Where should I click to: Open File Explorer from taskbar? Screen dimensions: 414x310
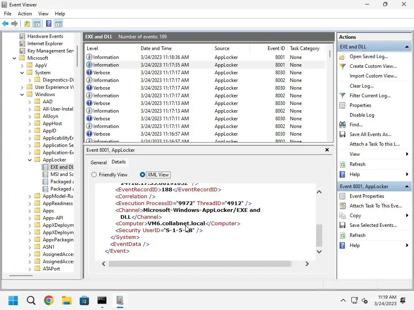click(67, 300)
